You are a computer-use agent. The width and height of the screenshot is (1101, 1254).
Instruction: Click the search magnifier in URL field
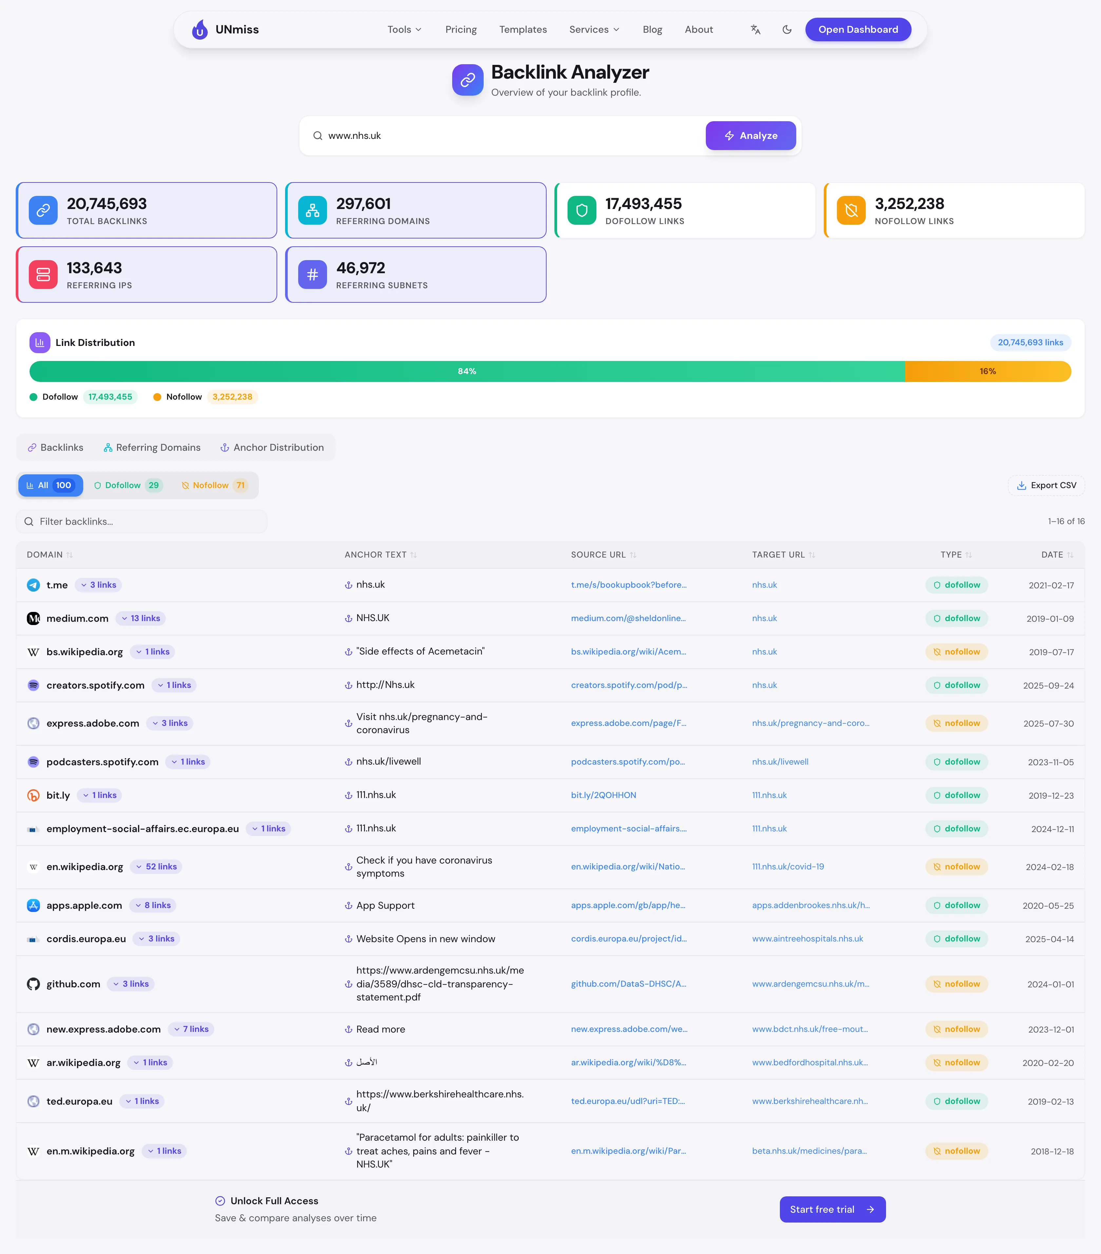318,136
